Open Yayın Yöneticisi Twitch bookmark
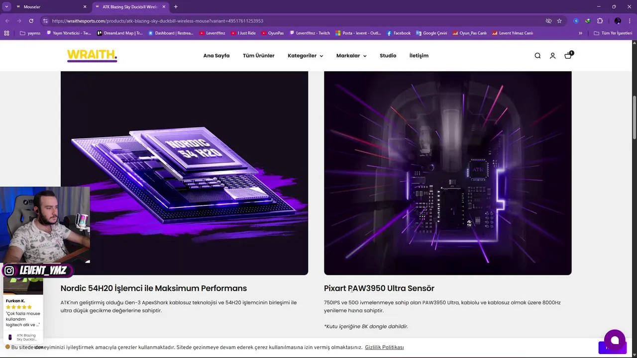The height and width of the screenshot is (358, 637). [69, 33]
